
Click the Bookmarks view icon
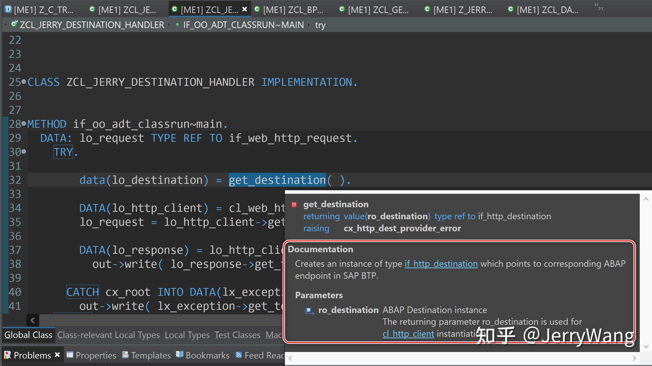[x=180, y=355]
